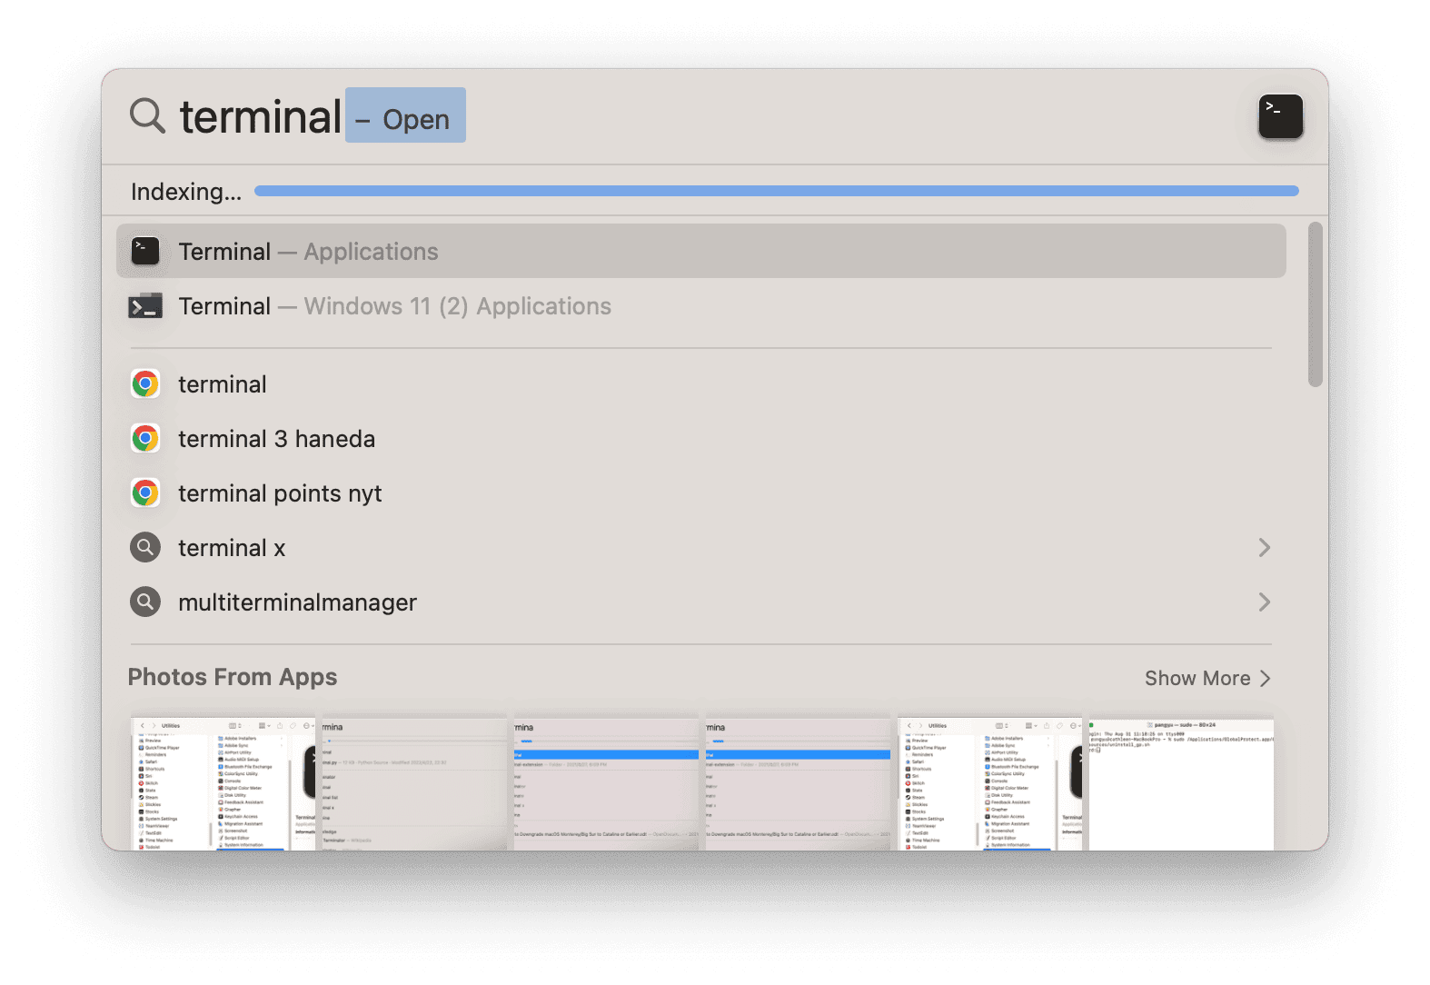Viewport: 1430px width, 985px height.
Task: Choose the 'terminal x' search suggestion
Action: coord(700,548)
